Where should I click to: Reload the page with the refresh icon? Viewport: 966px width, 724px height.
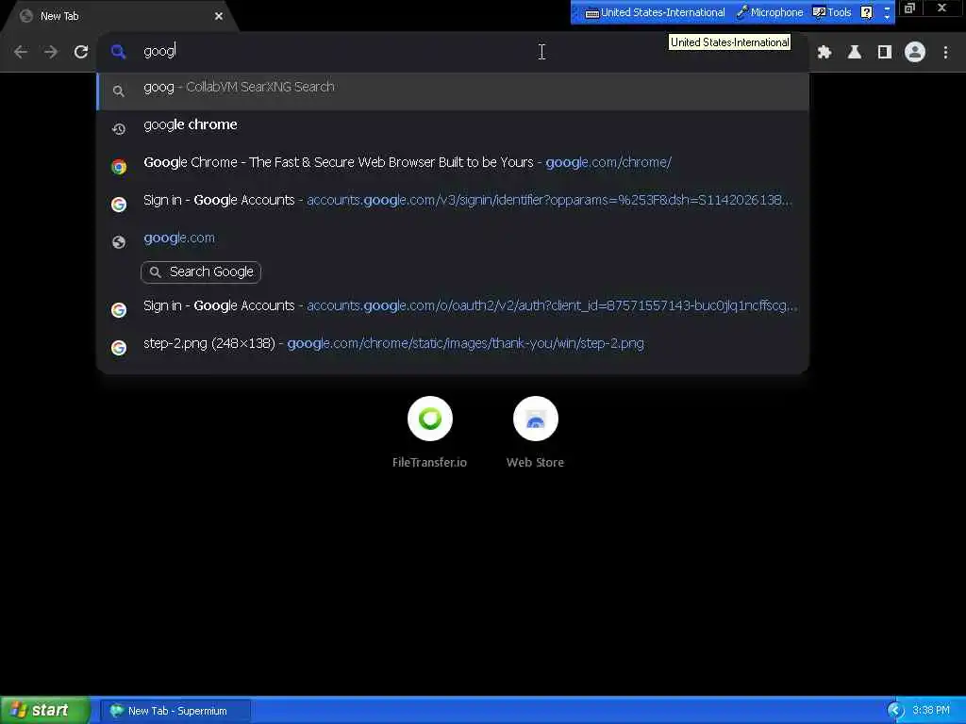81,52
